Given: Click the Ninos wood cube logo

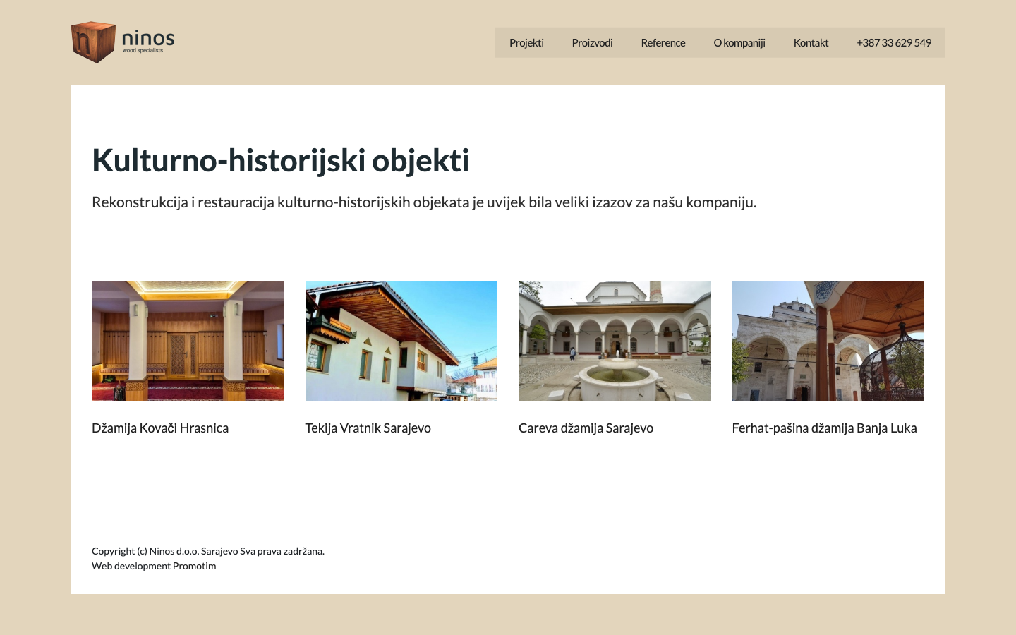Looking at the screenshot, I should point(123,42).
